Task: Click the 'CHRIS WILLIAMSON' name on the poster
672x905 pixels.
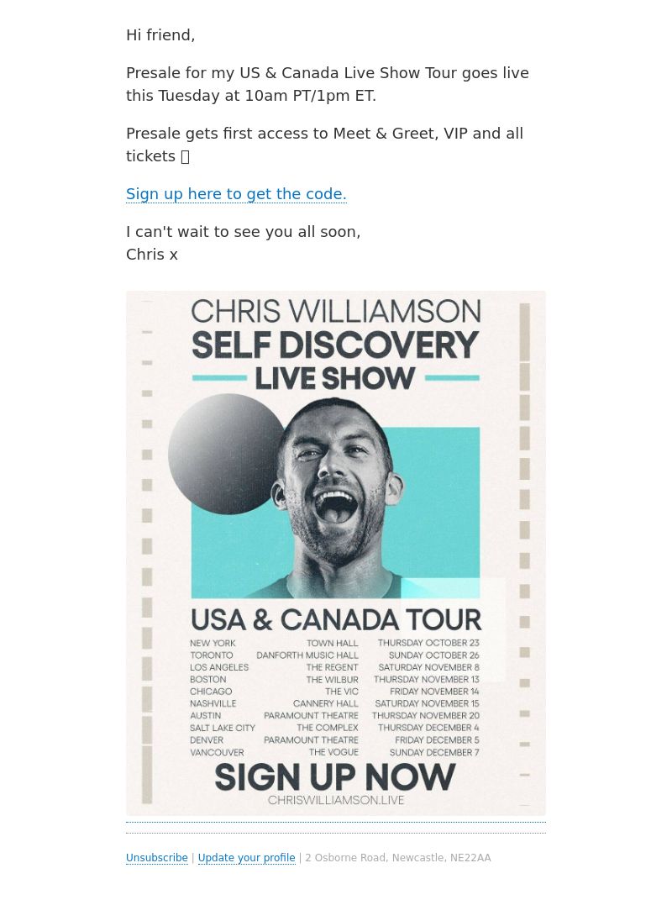Action: 336,312
